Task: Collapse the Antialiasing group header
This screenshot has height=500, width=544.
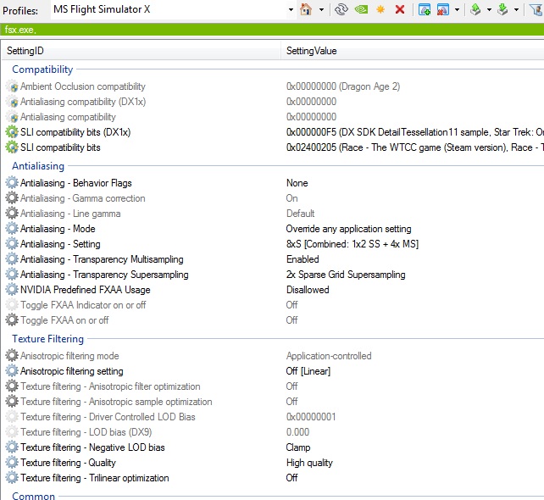Action: click(38, 166)
